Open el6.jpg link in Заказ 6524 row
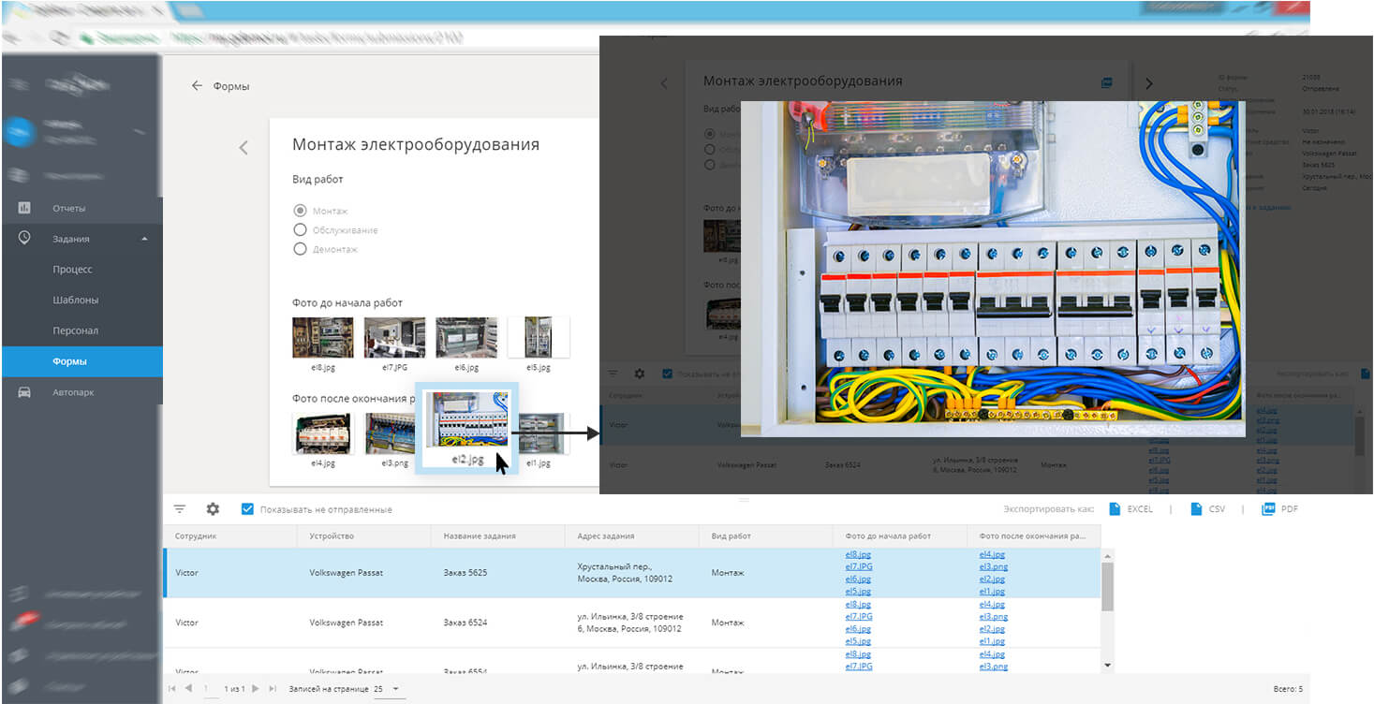The height and width of the screenshot is (704, 1374). (x=858, y=629)
